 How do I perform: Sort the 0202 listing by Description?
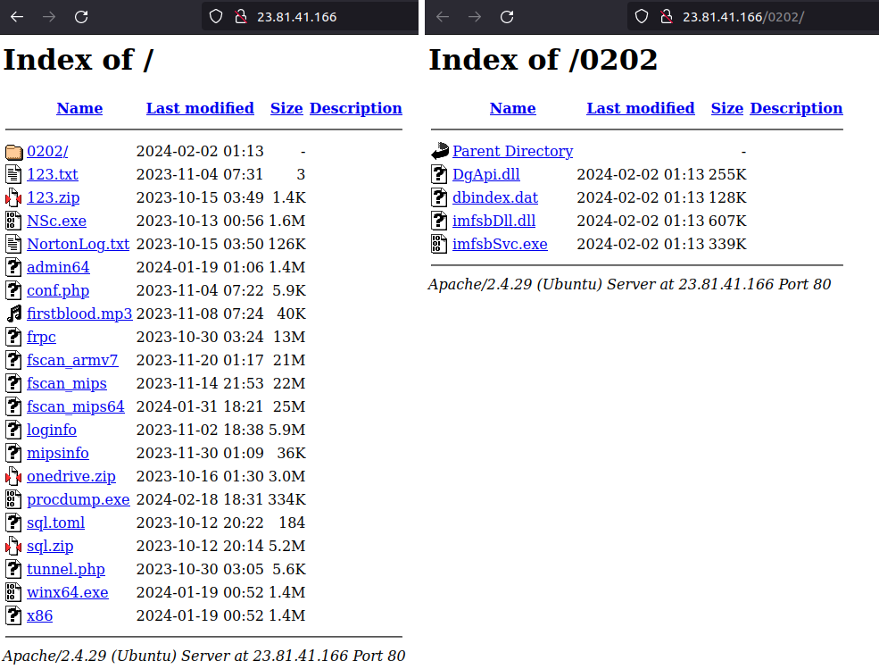point(796,108)
